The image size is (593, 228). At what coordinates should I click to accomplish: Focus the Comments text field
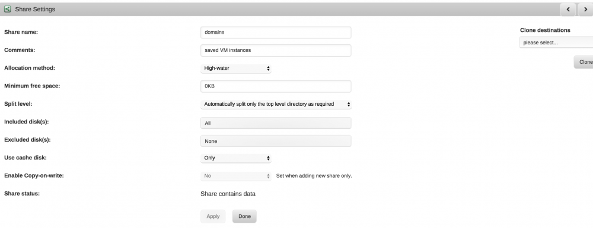click(x=276, y=50)
